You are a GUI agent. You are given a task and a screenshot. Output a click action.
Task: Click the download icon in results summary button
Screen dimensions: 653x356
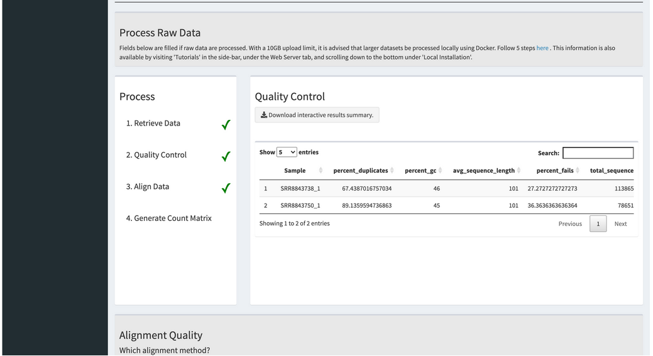[263, 115]
